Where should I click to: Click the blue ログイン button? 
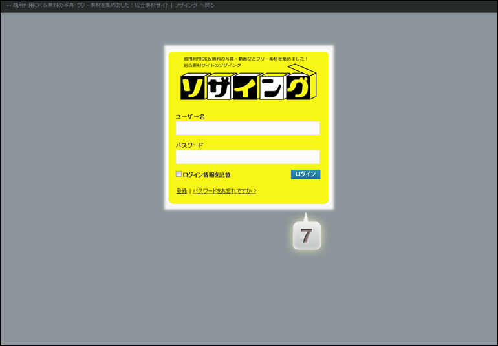tap(305, 174)
